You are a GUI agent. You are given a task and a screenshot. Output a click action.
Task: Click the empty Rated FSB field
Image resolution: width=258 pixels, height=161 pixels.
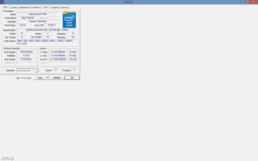coord(26,63)
